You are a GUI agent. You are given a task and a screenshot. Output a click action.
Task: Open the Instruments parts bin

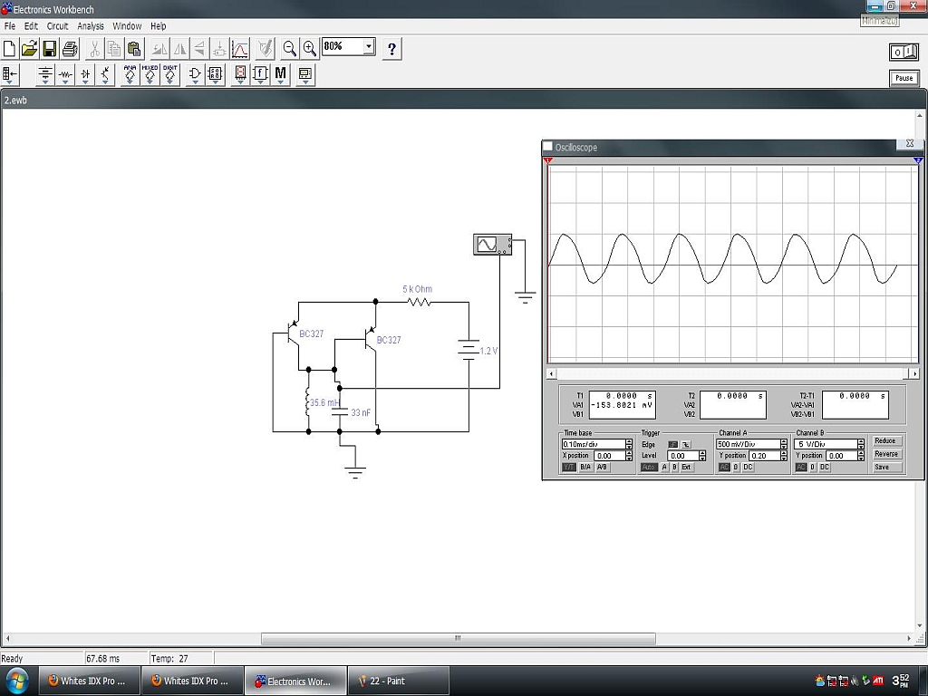click(305, 74)
